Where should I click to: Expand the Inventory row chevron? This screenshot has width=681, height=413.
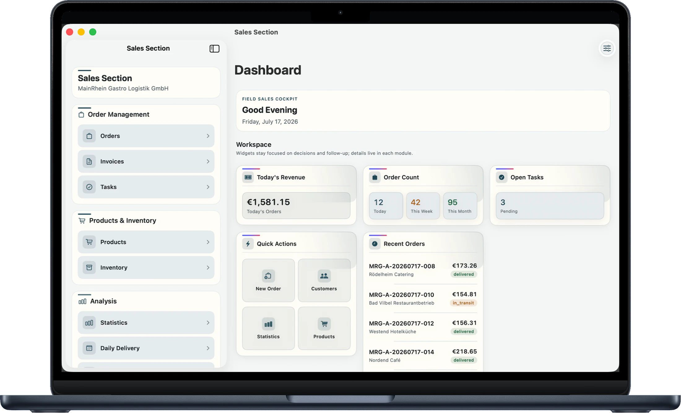click(208, 268)
